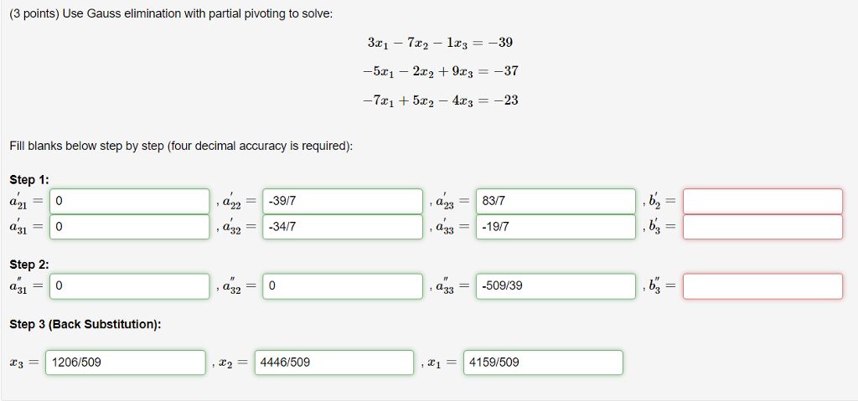Select the a'22 field with -39/7

pyautogui.click(x=343, y=201)
